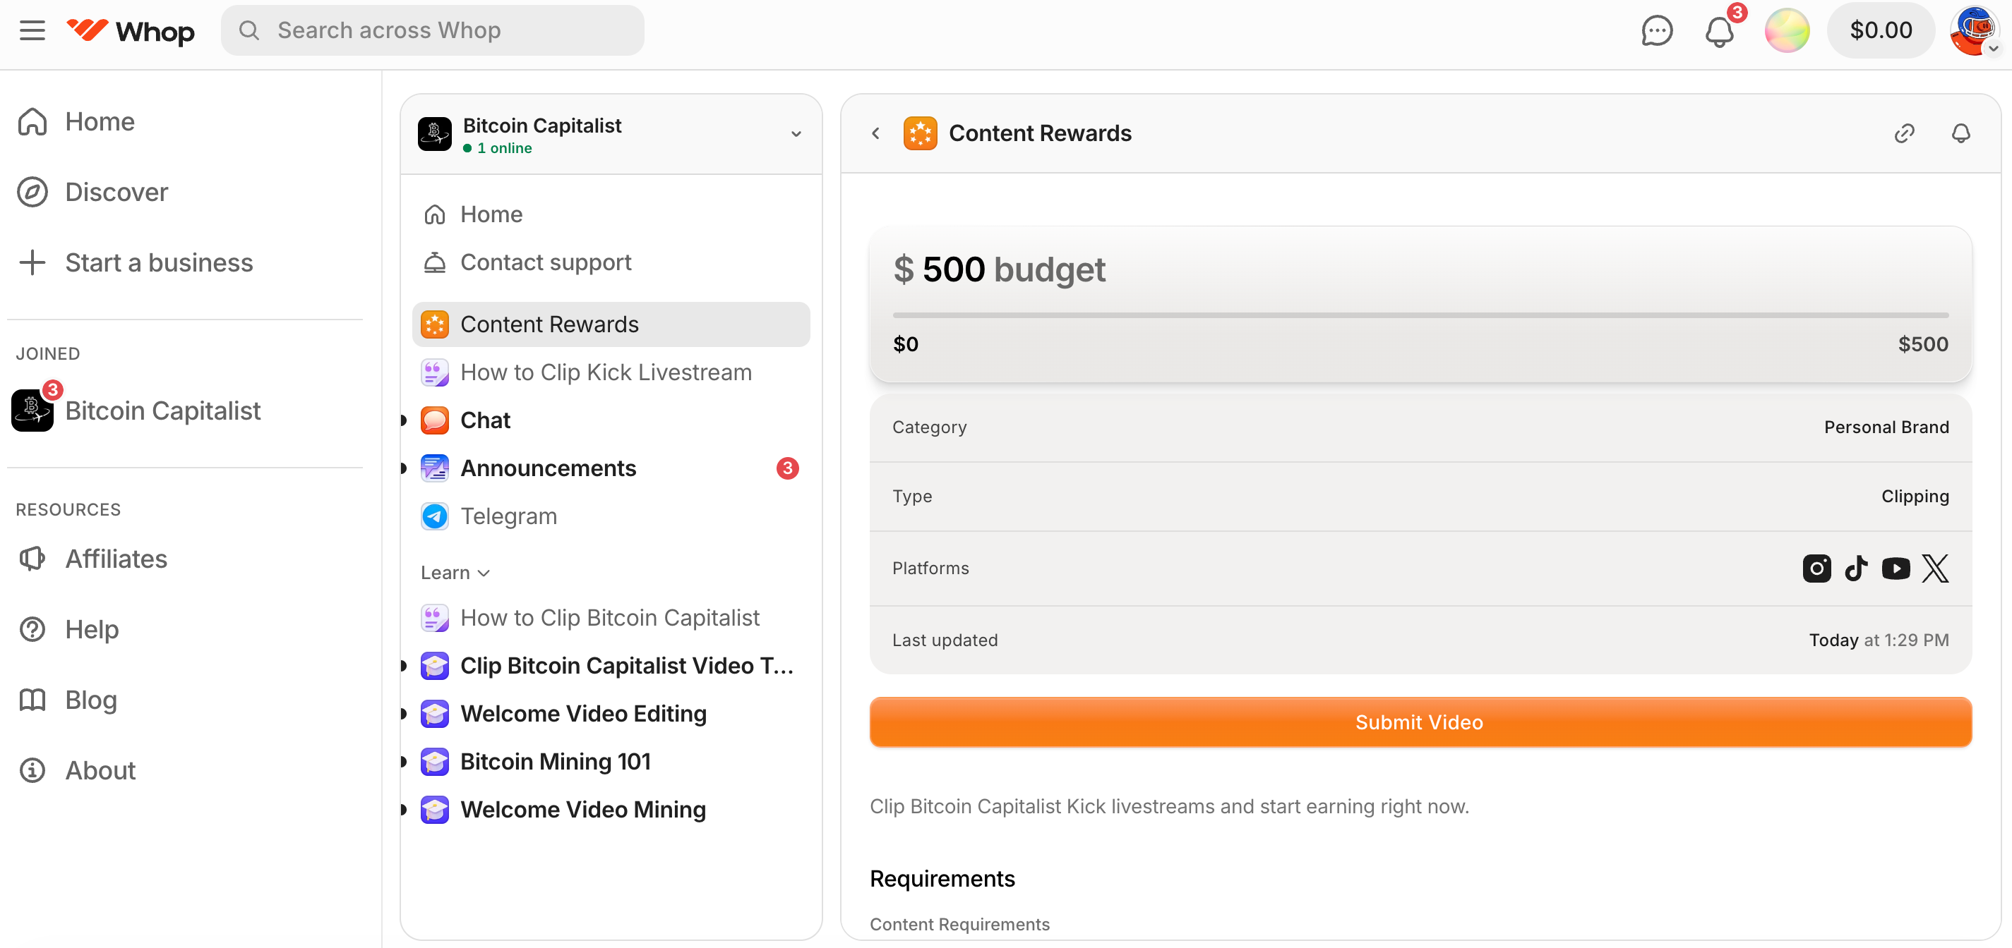Click the $500 budget progress bar

pyautogui.click(x=1420, y=315)
